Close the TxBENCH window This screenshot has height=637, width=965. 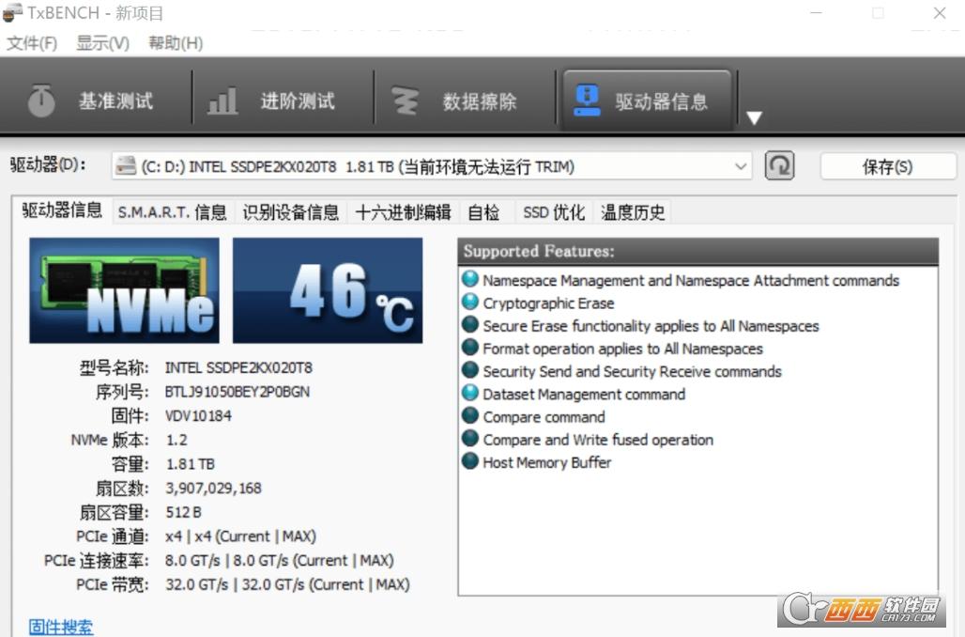tap(939, 13)
